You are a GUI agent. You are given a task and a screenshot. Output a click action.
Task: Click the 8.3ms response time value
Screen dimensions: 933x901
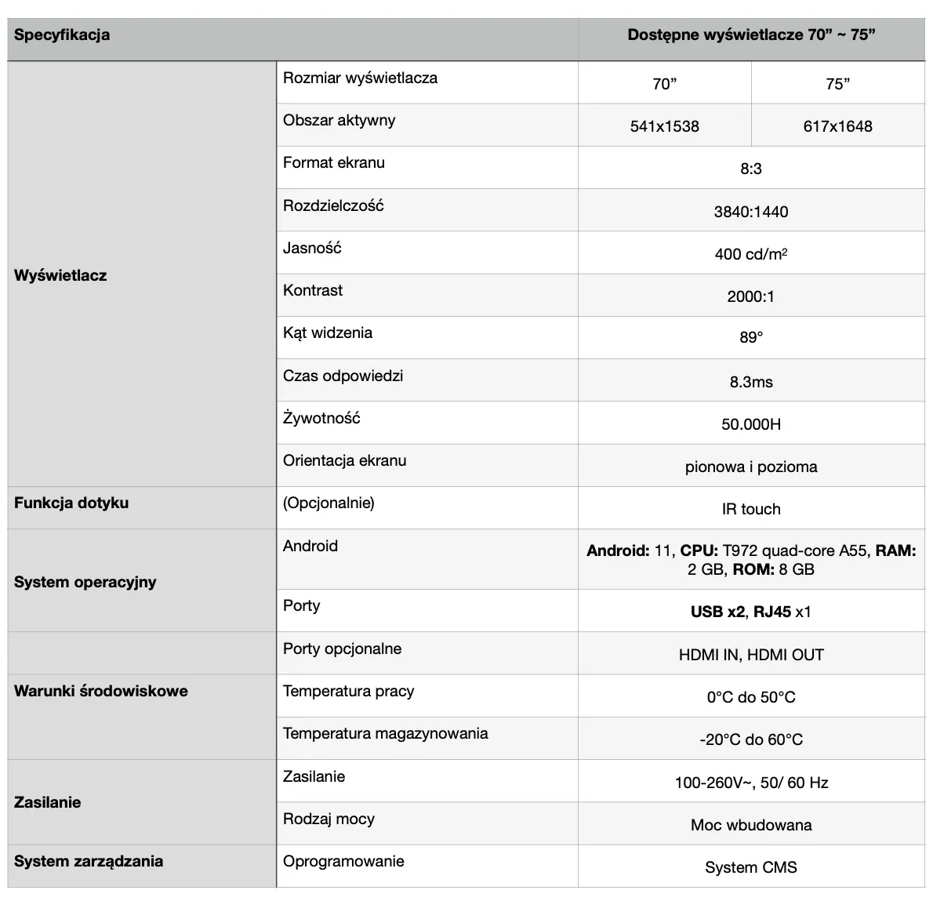[750, 382]
